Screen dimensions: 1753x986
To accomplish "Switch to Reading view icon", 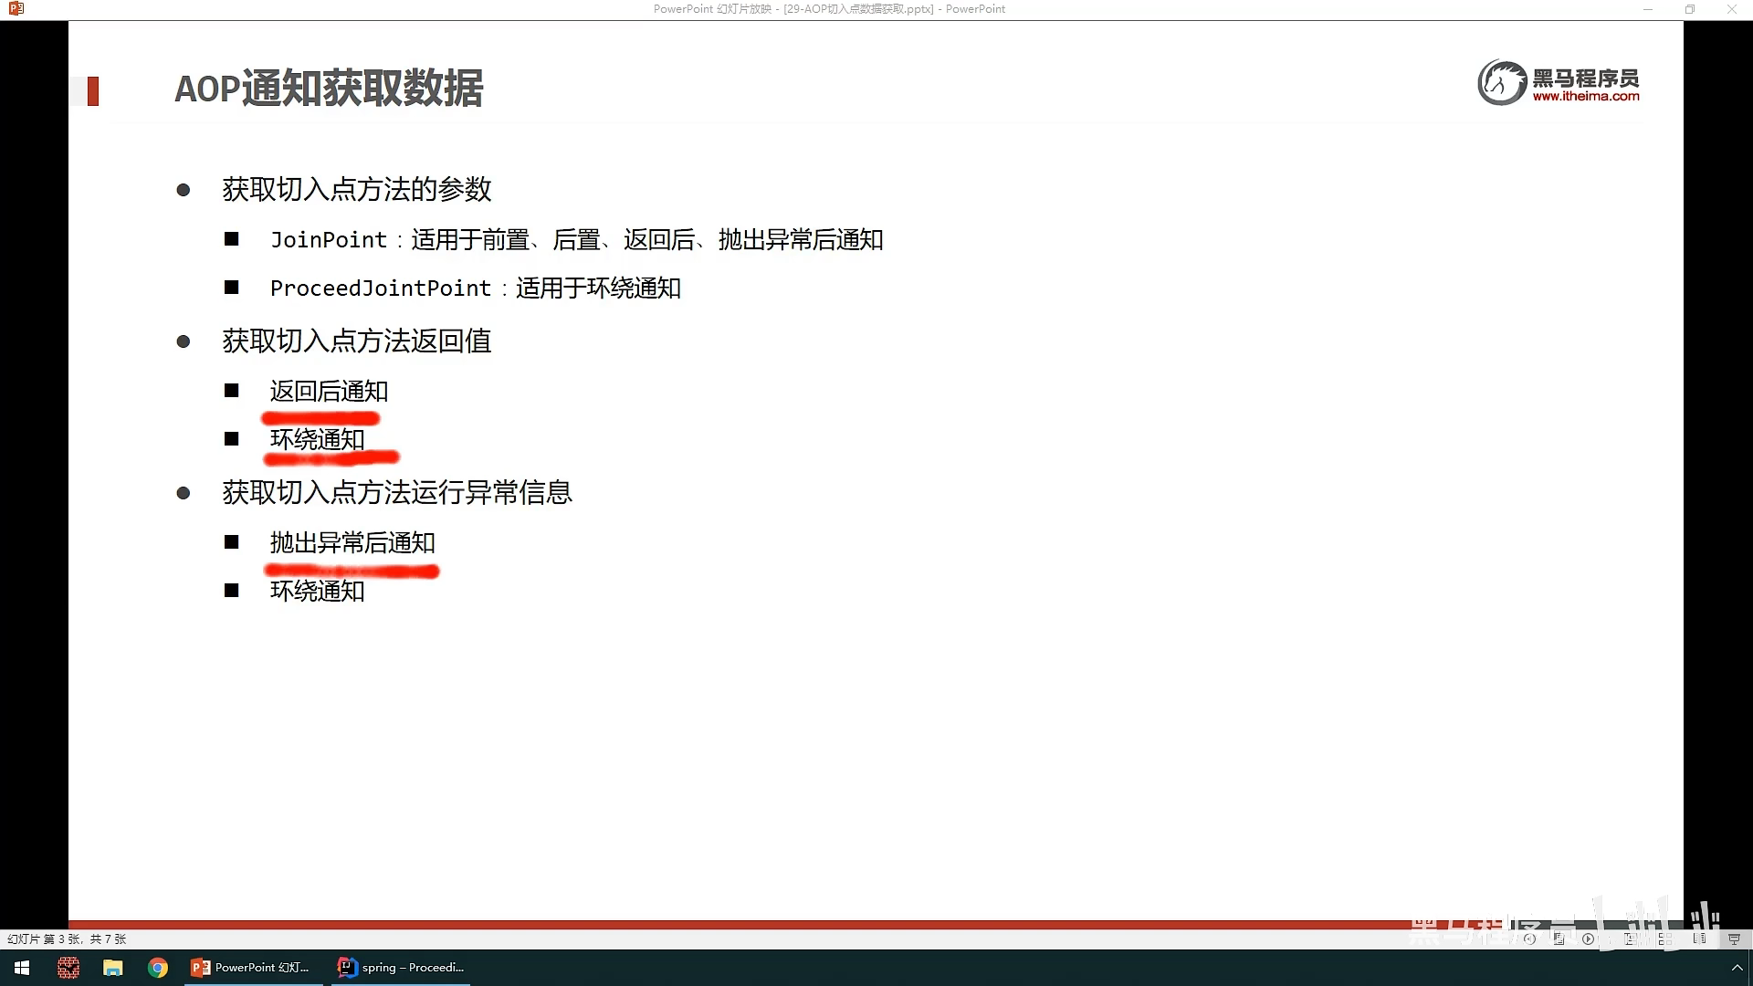I will 1699,939.
